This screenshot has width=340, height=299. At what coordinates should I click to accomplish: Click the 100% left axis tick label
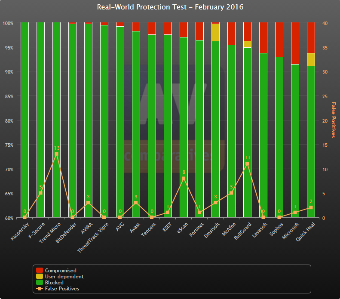point(8,23)
